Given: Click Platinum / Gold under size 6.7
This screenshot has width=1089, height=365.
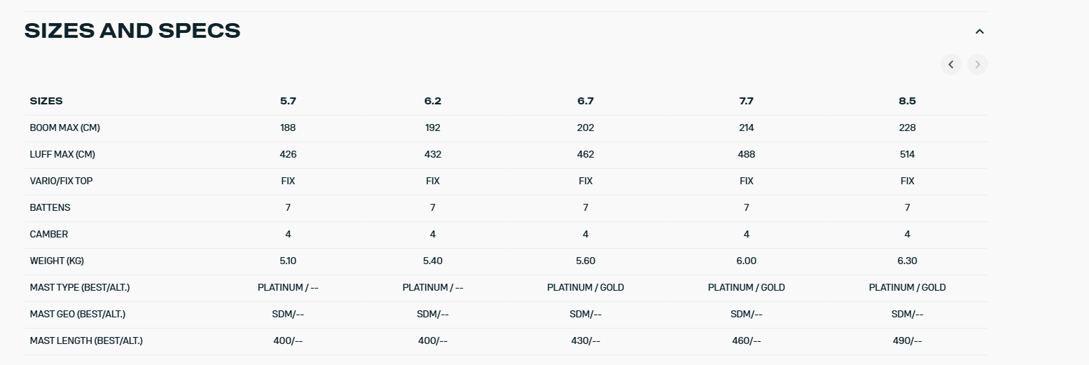Looking at the screenshot, I should (585, 287).
